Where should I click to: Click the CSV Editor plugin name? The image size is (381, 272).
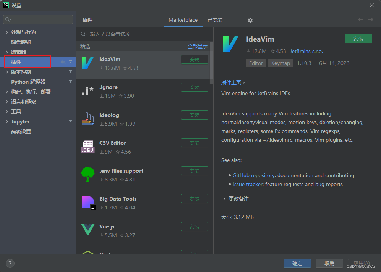(x=112, y=143)
